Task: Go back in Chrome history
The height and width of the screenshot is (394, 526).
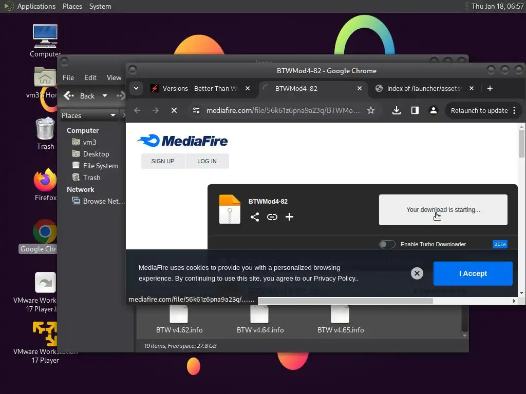Action: click(x=137, y=110)
